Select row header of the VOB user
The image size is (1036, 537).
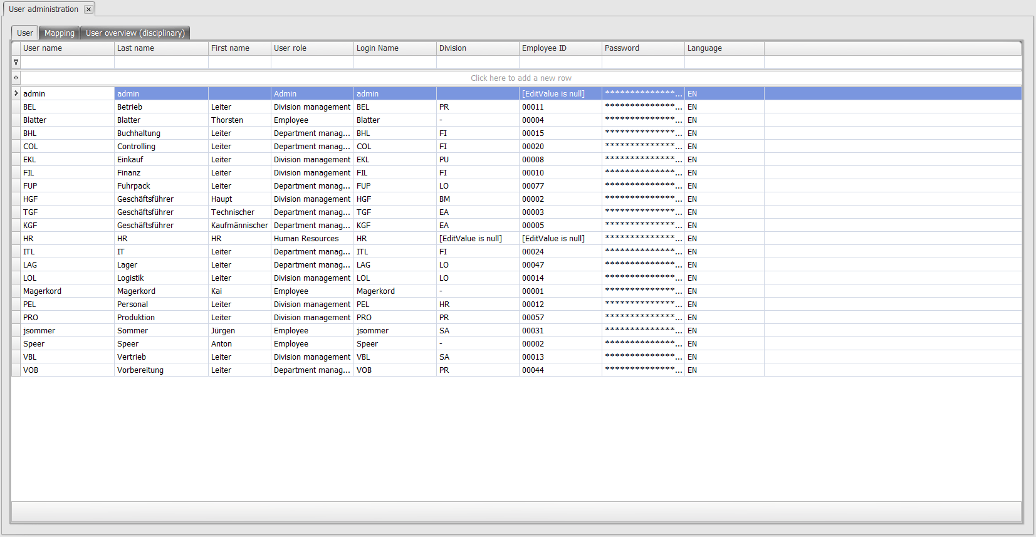coord(16,370)
